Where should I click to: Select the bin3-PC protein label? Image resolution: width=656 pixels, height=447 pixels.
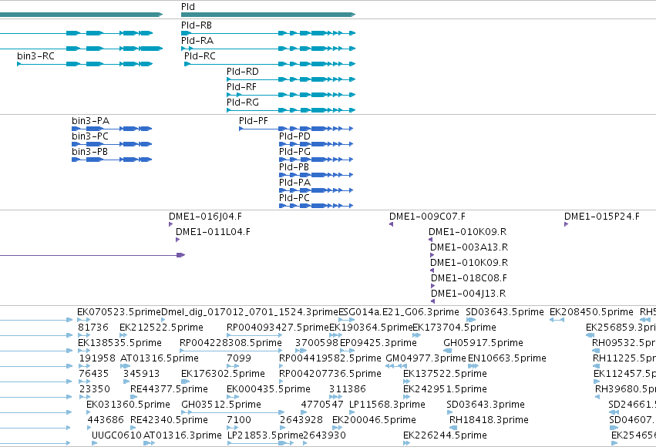pyautogui.click(x=90, y=136)
